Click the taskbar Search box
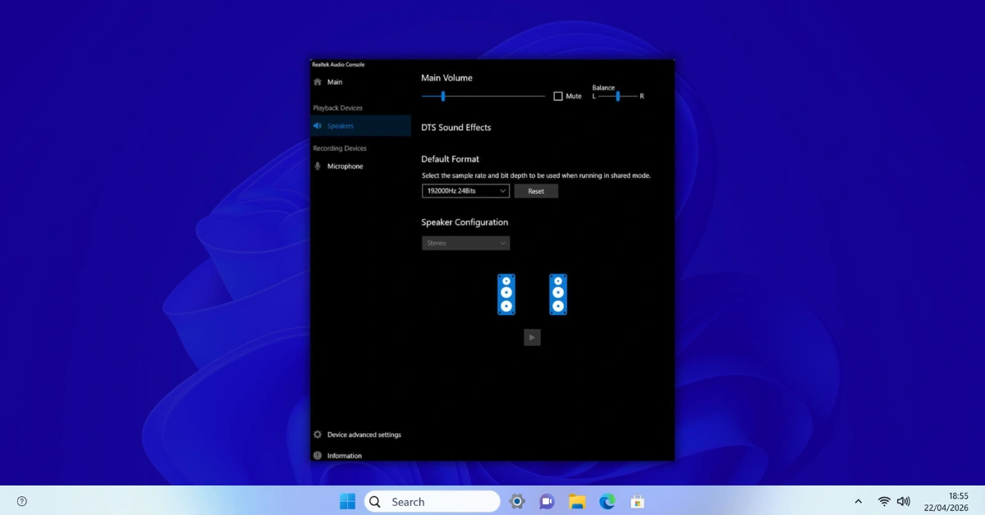This screenshot has height=515, width=985. pyautogui.click(x=433, y=501)
